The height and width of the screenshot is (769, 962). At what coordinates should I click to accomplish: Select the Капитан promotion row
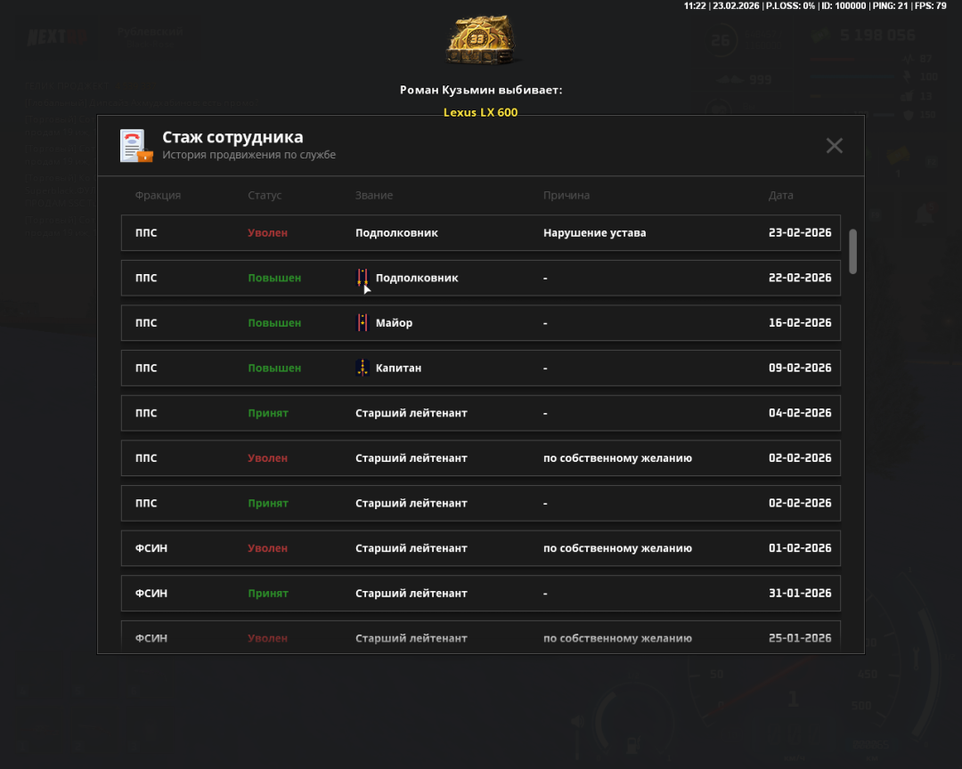480,368
